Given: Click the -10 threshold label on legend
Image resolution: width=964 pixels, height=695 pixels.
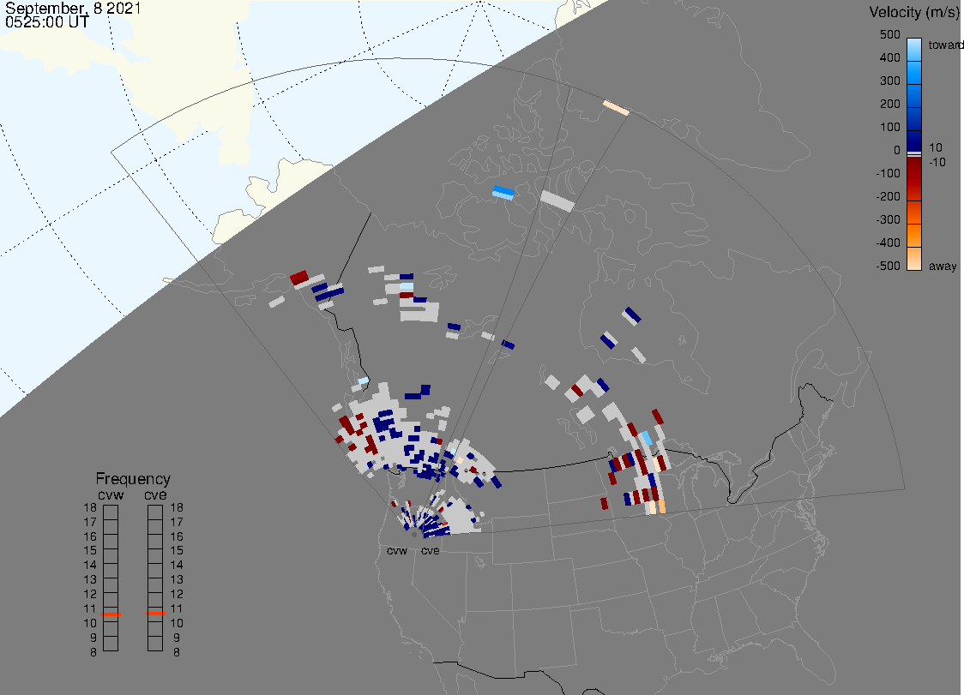Looking at the screenshot, I should point(937,162).
